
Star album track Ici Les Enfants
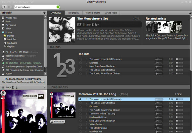point(80,124)
